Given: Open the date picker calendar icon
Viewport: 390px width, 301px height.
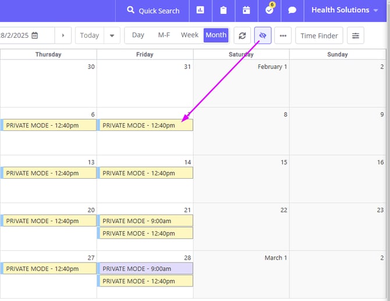Looking at the screenshot, I should (x=35, y=36).
